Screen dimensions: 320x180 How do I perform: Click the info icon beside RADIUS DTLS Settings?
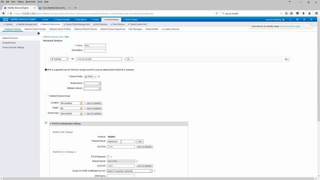click(x=75, y=152)
